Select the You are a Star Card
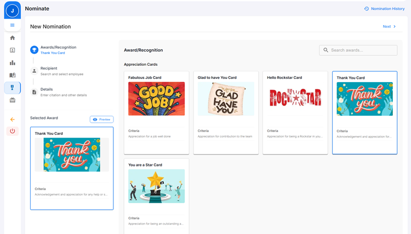This screenshot has height=234, width=411. tap(157, 196)
